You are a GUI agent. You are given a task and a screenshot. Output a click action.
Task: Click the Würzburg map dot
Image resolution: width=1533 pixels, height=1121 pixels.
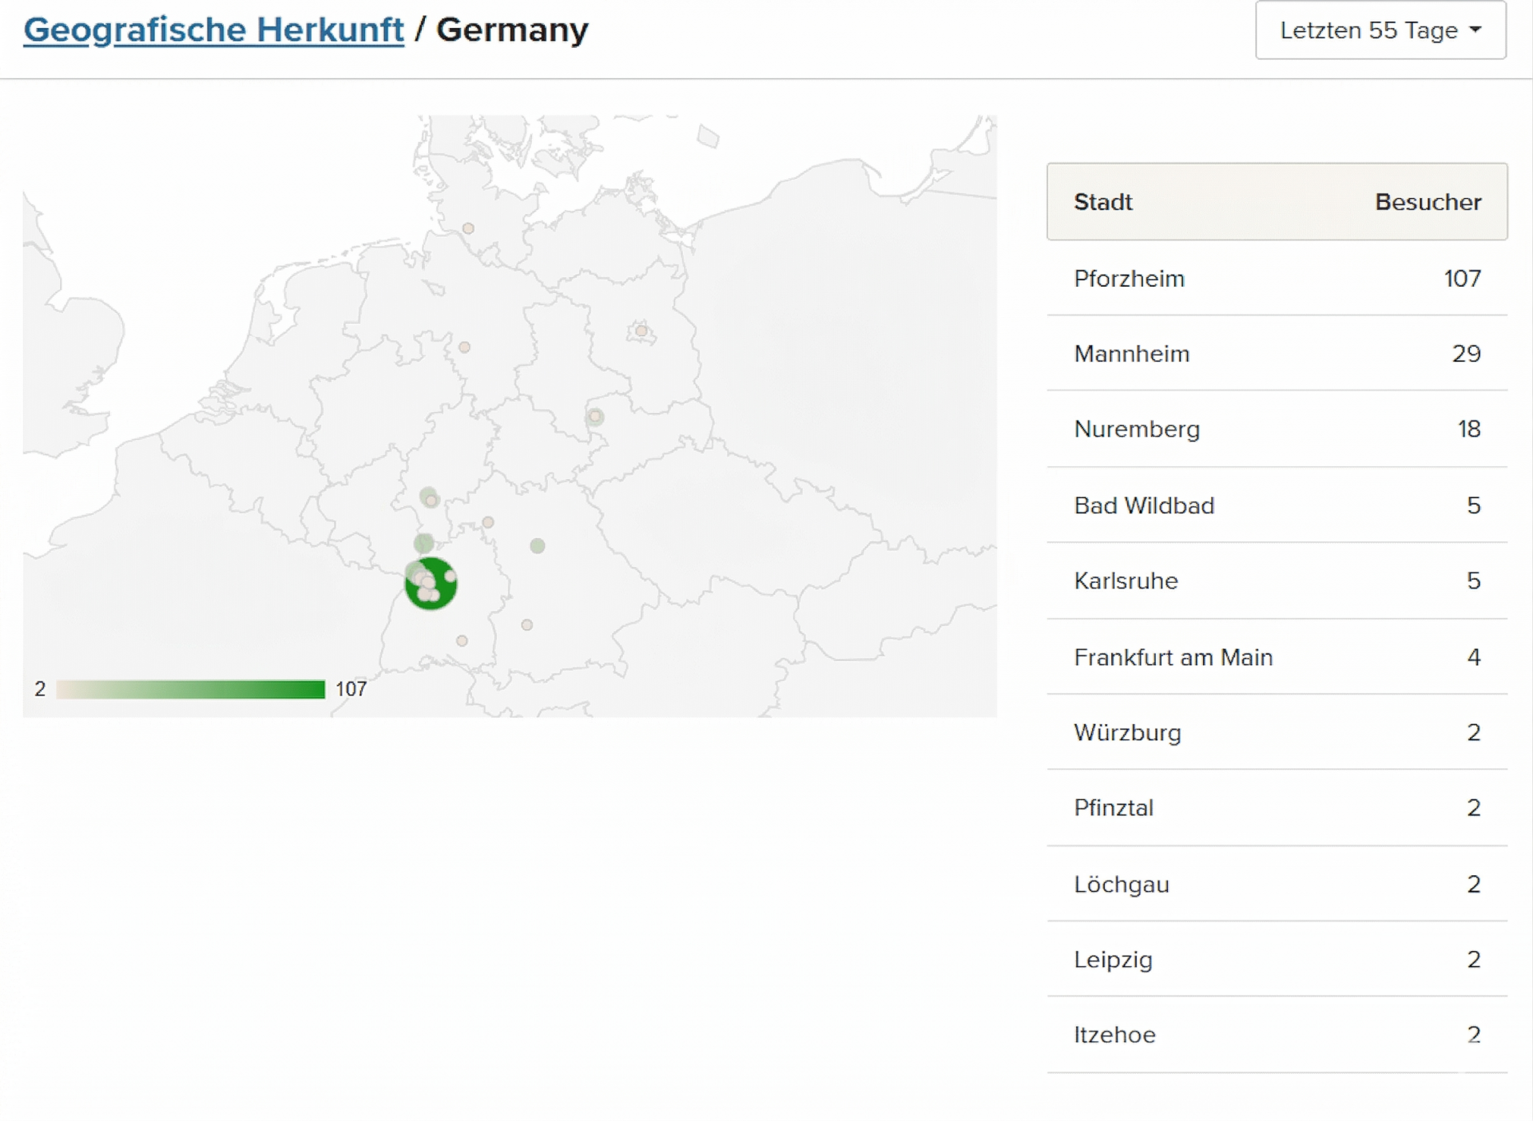tap(488, 522)
